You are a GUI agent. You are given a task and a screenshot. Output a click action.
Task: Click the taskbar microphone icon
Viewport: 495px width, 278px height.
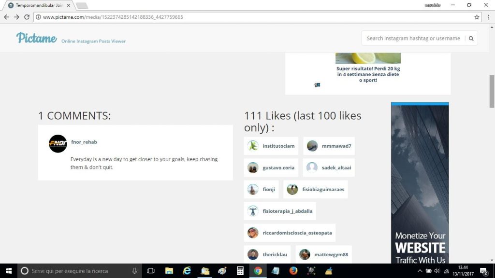[x=134, y=271]
